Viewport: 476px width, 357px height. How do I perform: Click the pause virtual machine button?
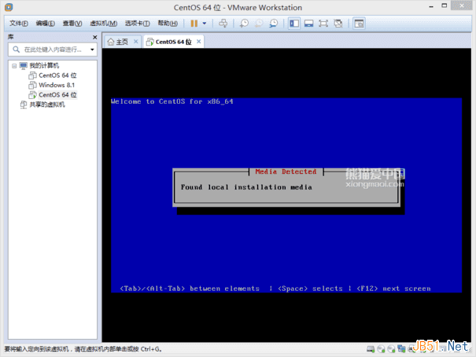[194, 24]
